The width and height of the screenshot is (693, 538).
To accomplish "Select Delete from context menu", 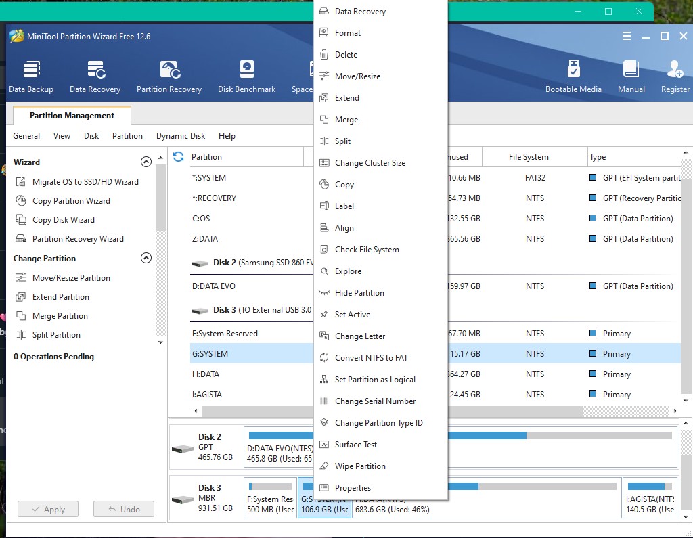I will click(380, 54).
